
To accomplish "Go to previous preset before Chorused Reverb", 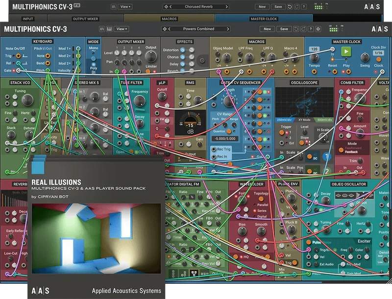I will (x=171, y=7).
